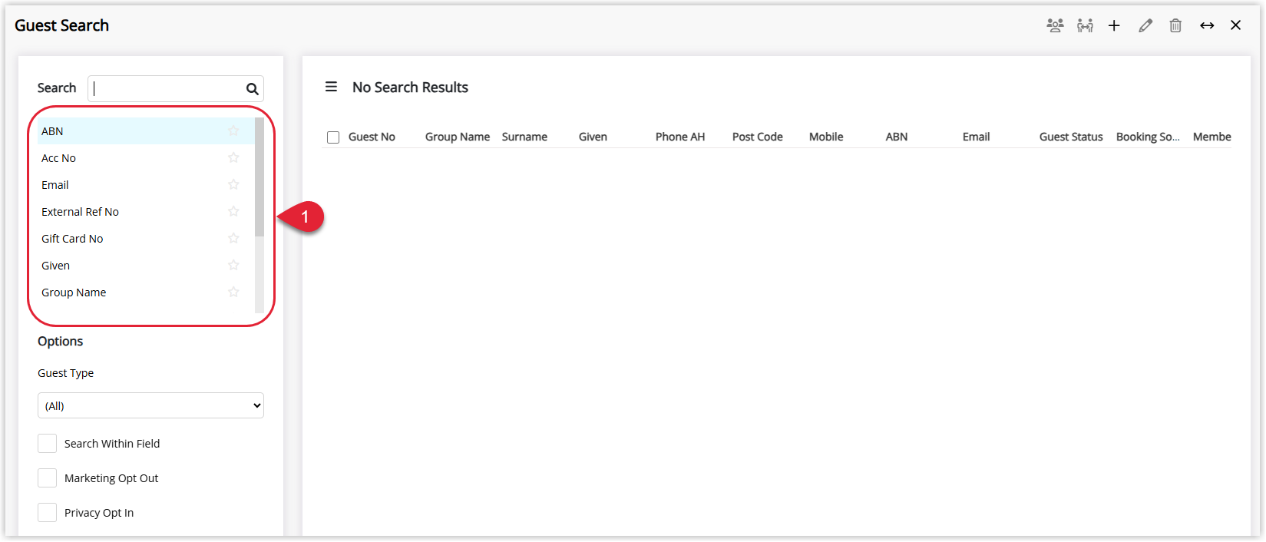Click the merge guests icon
This screenshot has width=1266, height=542.
pyautogui.click(x=1085, y=25)
